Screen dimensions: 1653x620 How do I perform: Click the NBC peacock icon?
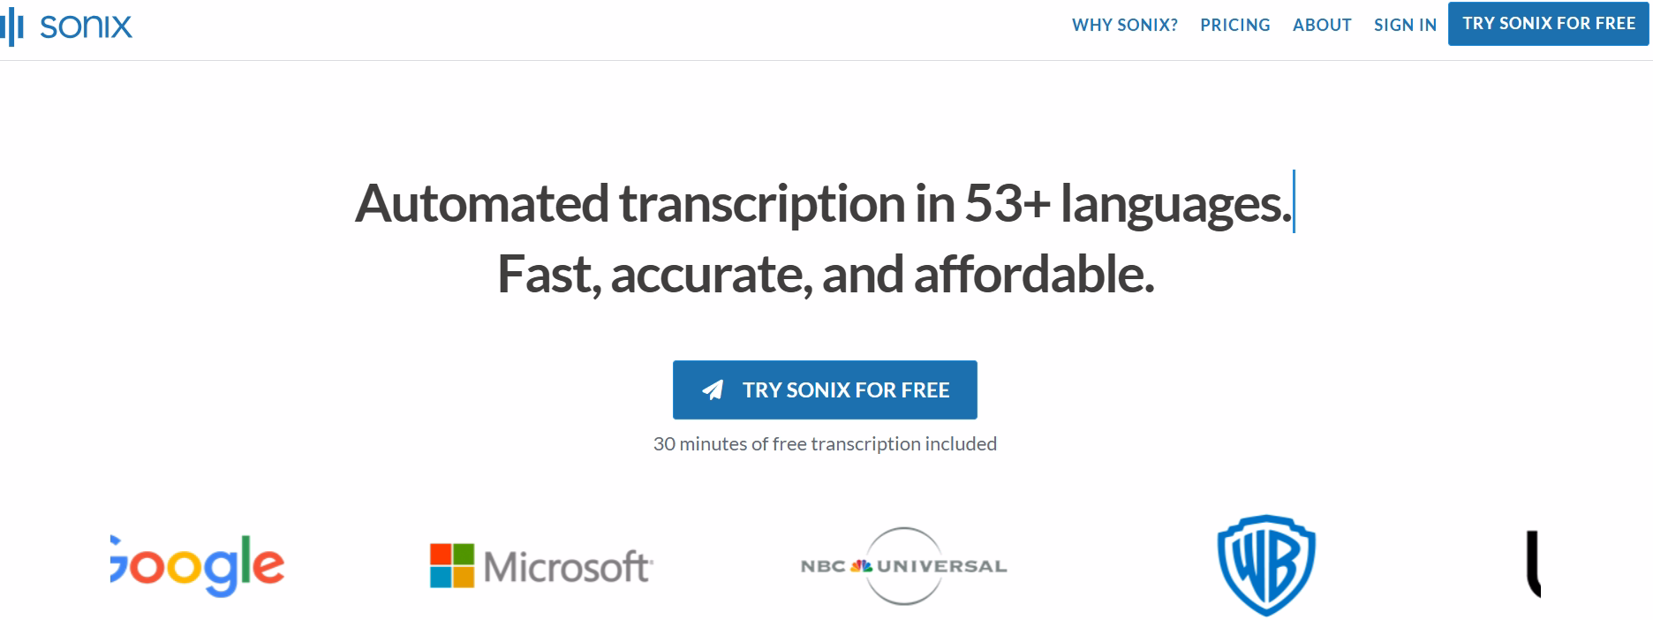862,566
